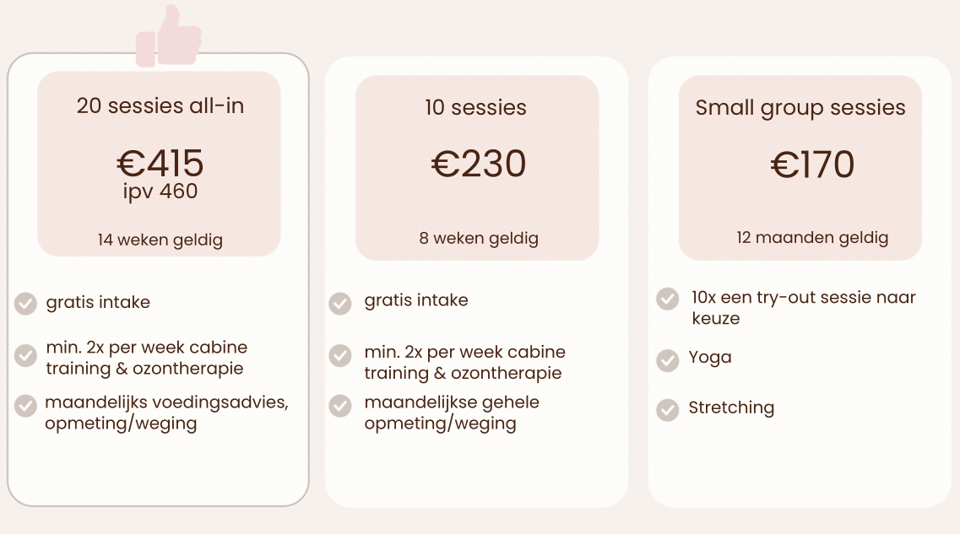Image resolution: width=960 pixels, height=534 pixels.
Task: Click the 'ipv 460' original price text
Action: tap(160, 191)
